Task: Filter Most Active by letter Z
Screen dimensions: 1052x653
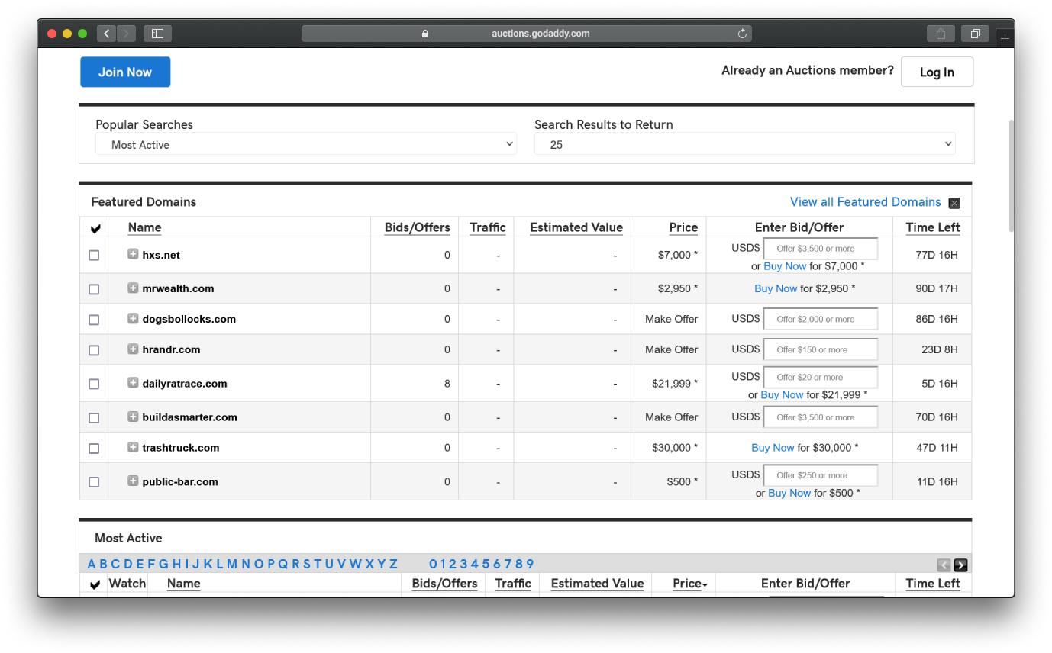Action: click(x=394, y=565)
